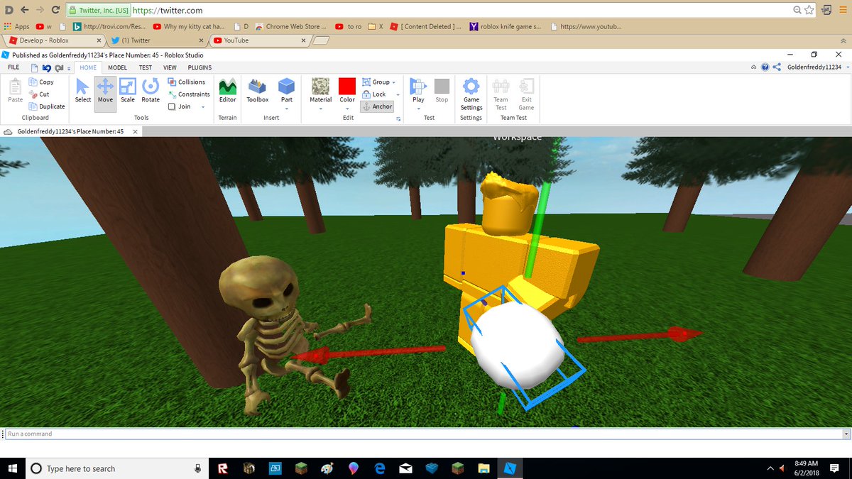Toggle the Anchor button
The image size is (852, 479).
pyautogui.click(x=376, y=106)
